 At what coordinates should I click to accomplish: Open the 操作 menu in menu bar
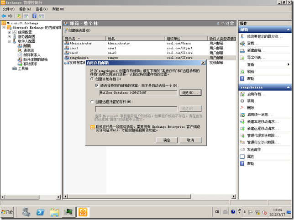(x=26, y=9)
